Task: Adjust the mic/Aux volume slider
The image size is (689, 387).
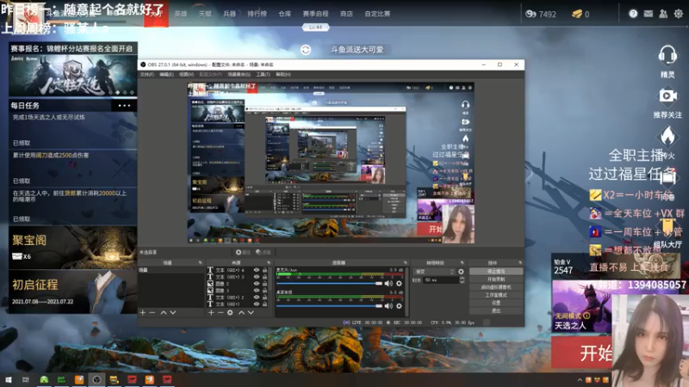Action: click(x=329, y=284)
